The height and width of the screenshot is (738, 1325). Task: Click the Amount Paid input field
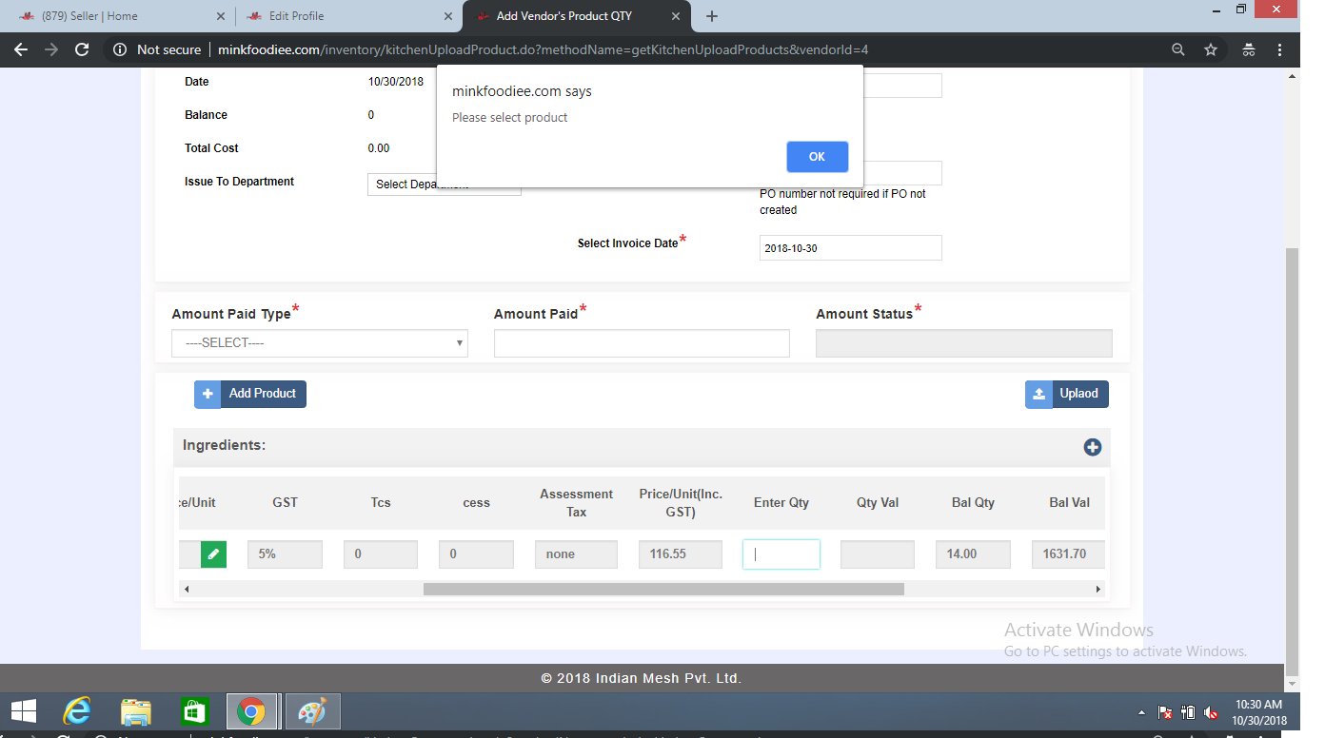coord(642,343)
